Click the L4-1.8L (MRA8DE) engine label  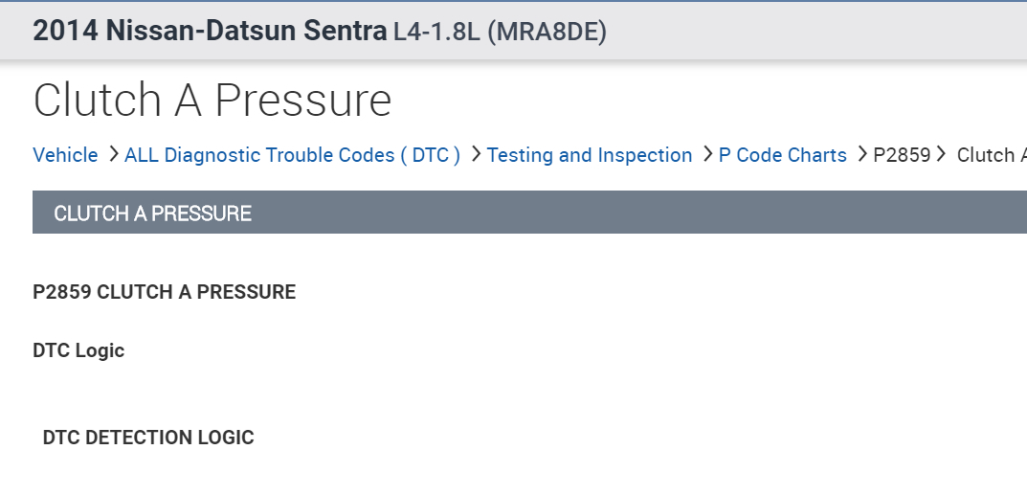pyautogui.click(x=500, y=31)
